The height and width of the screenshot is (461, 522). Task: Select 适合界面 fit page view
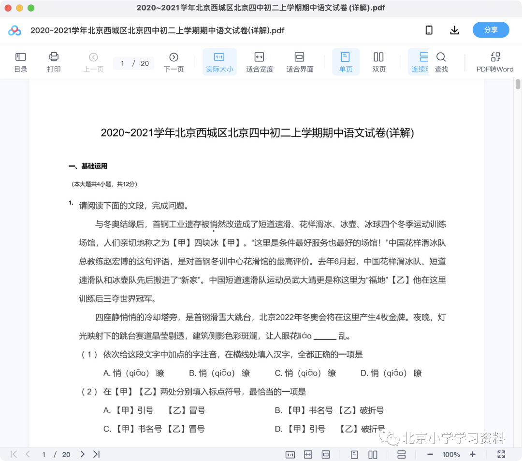tap(300, 62)
